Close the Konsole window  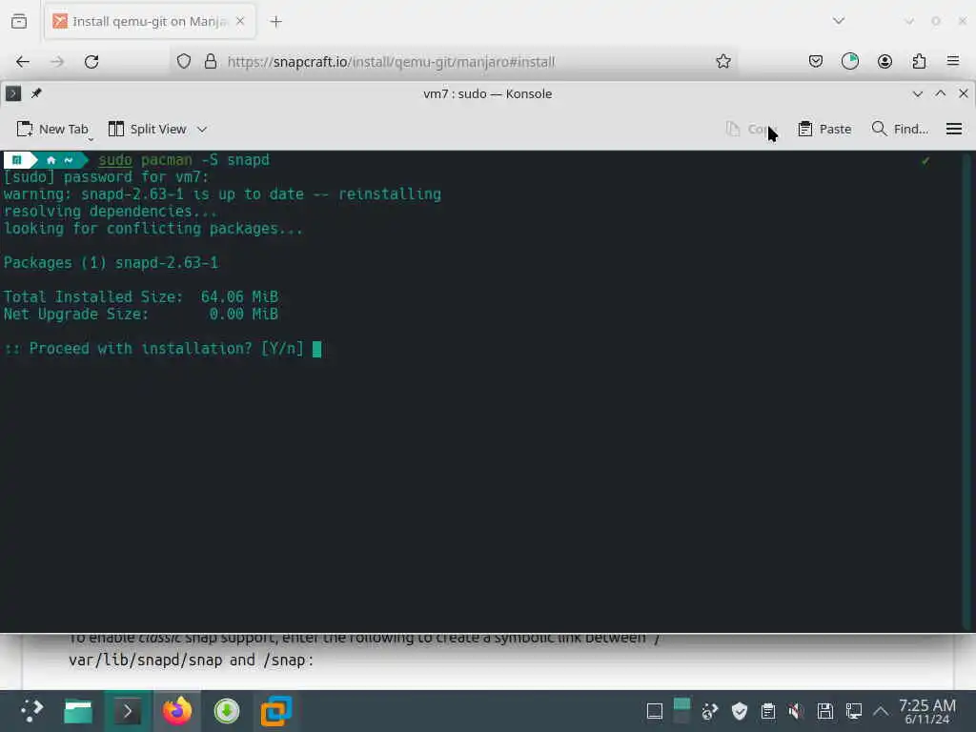pyautogui.click(x=963, y=93)
